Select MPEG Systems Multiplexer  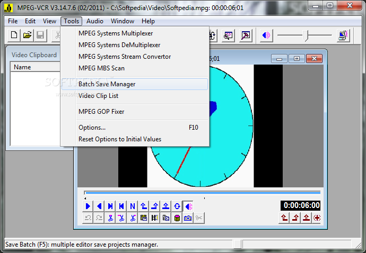[x=135, y=33]
